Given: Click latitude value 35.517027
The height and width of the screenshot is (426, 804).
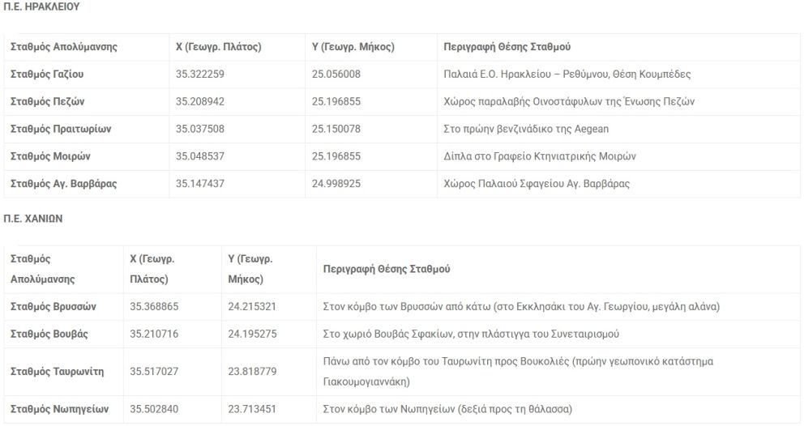Looking at the screenshot, I should point(154,372).
